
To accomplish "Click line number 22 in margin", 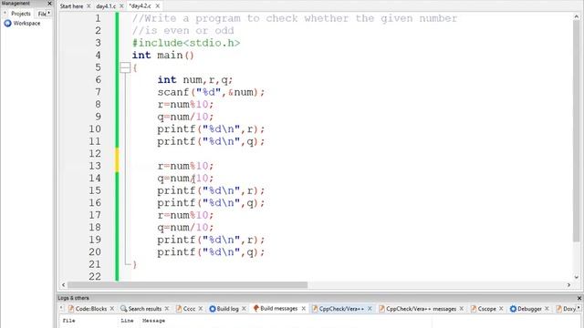I will coord(95,276).
